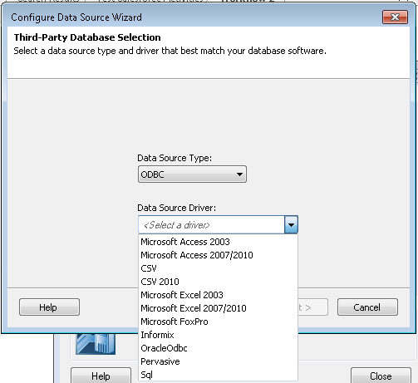This screenshot has height=383, width=418.
Task: Click the Close button in background window
Action: pyautogui.click(x=381, y=376)
